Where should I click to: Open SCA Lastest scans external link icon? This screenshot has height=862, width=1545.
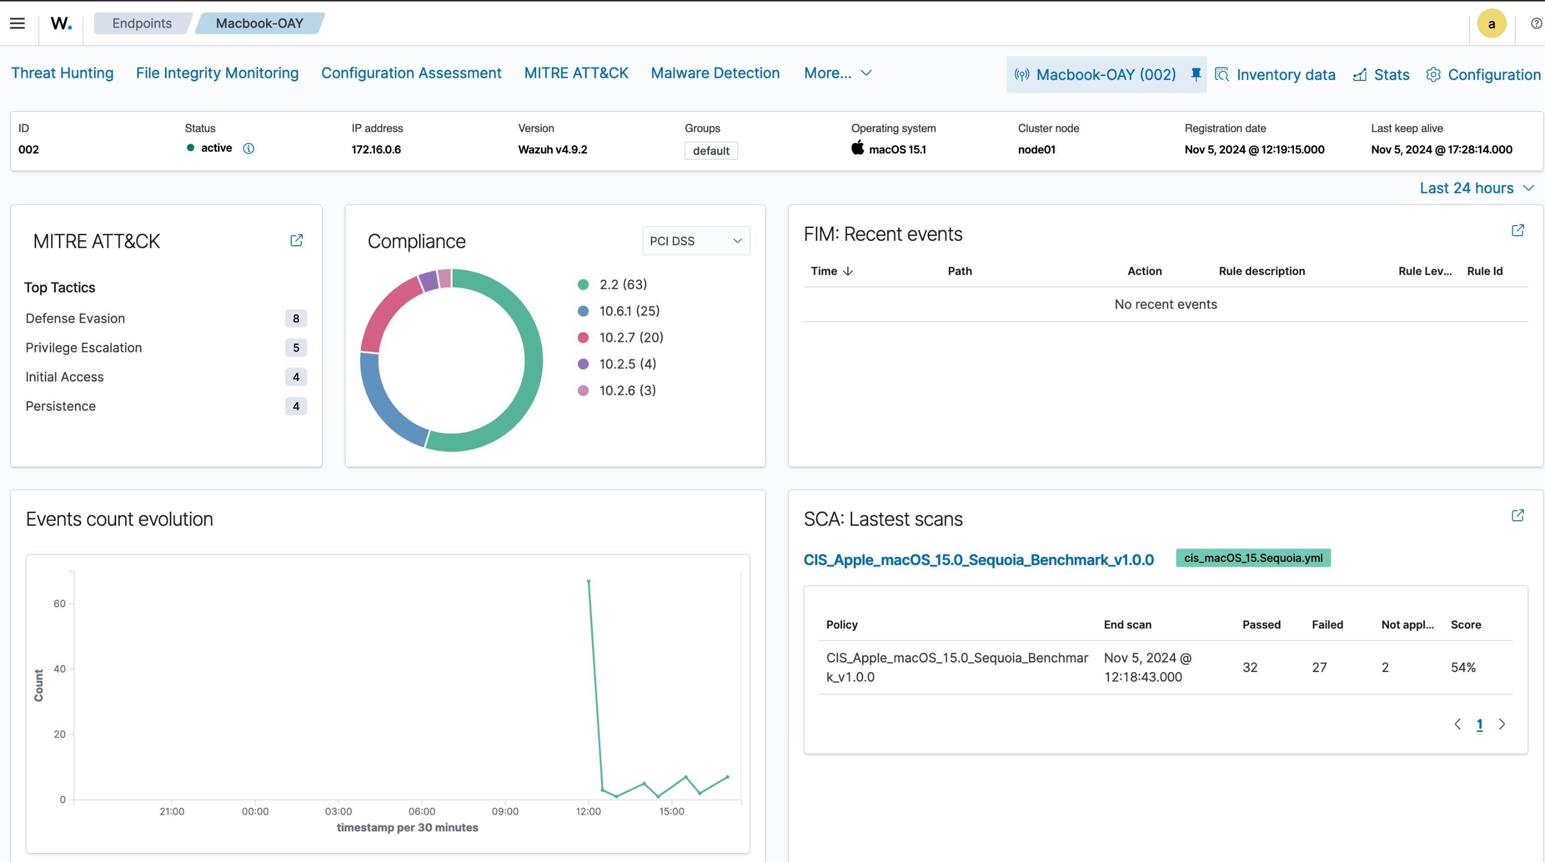1517,515
